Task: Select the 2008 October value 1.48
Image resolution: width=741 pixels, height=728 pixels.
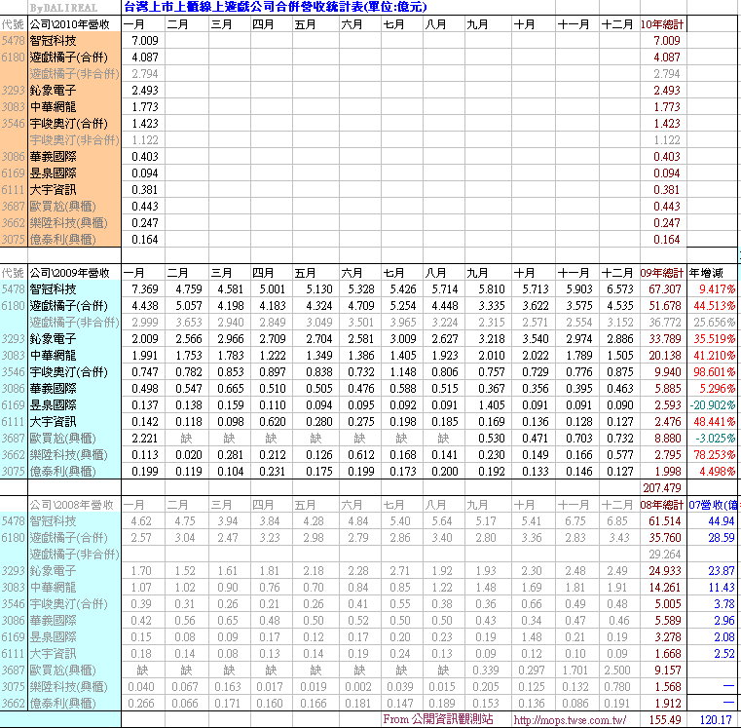Action: click(532, 637)
